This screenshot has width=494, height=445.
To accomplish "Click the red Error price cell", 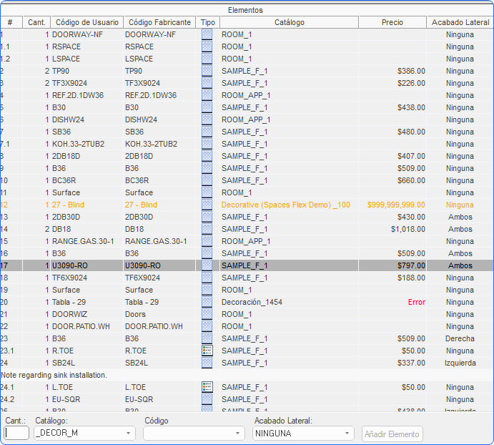I will pos(416,302).
